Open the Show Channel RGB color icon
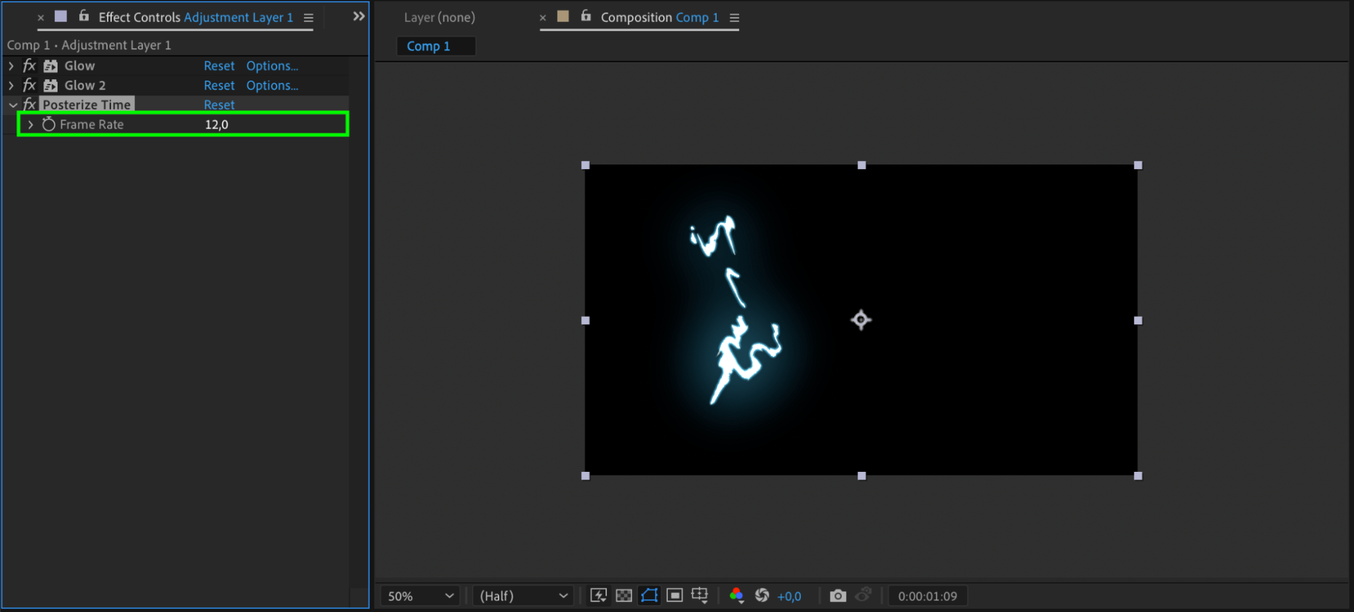Screen dimensions: 1354x612 click(x=736, y=596)
